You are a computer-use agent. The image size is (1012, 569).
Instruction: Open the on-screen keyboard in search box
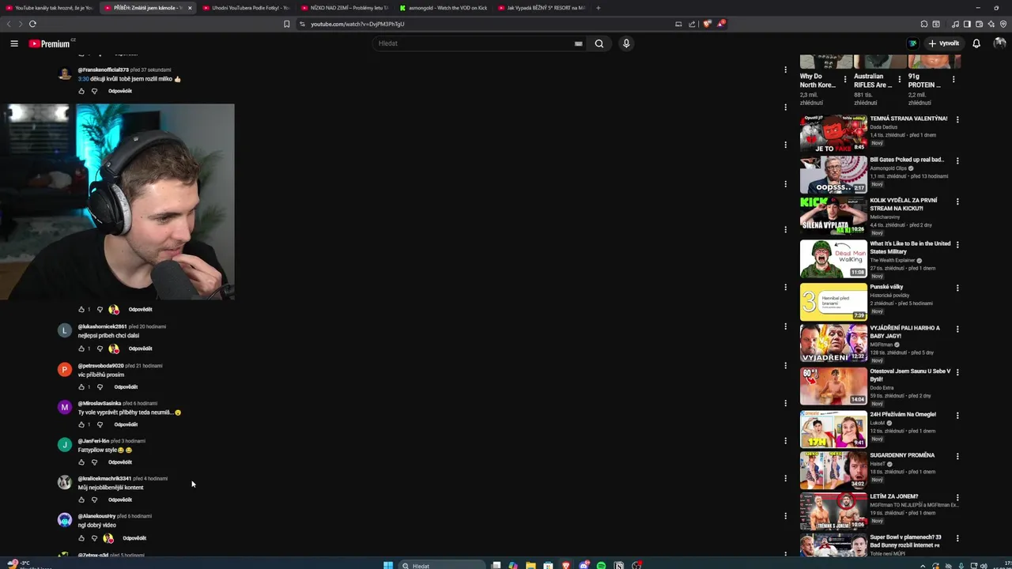pyautogui.click(x=579, y=43)
